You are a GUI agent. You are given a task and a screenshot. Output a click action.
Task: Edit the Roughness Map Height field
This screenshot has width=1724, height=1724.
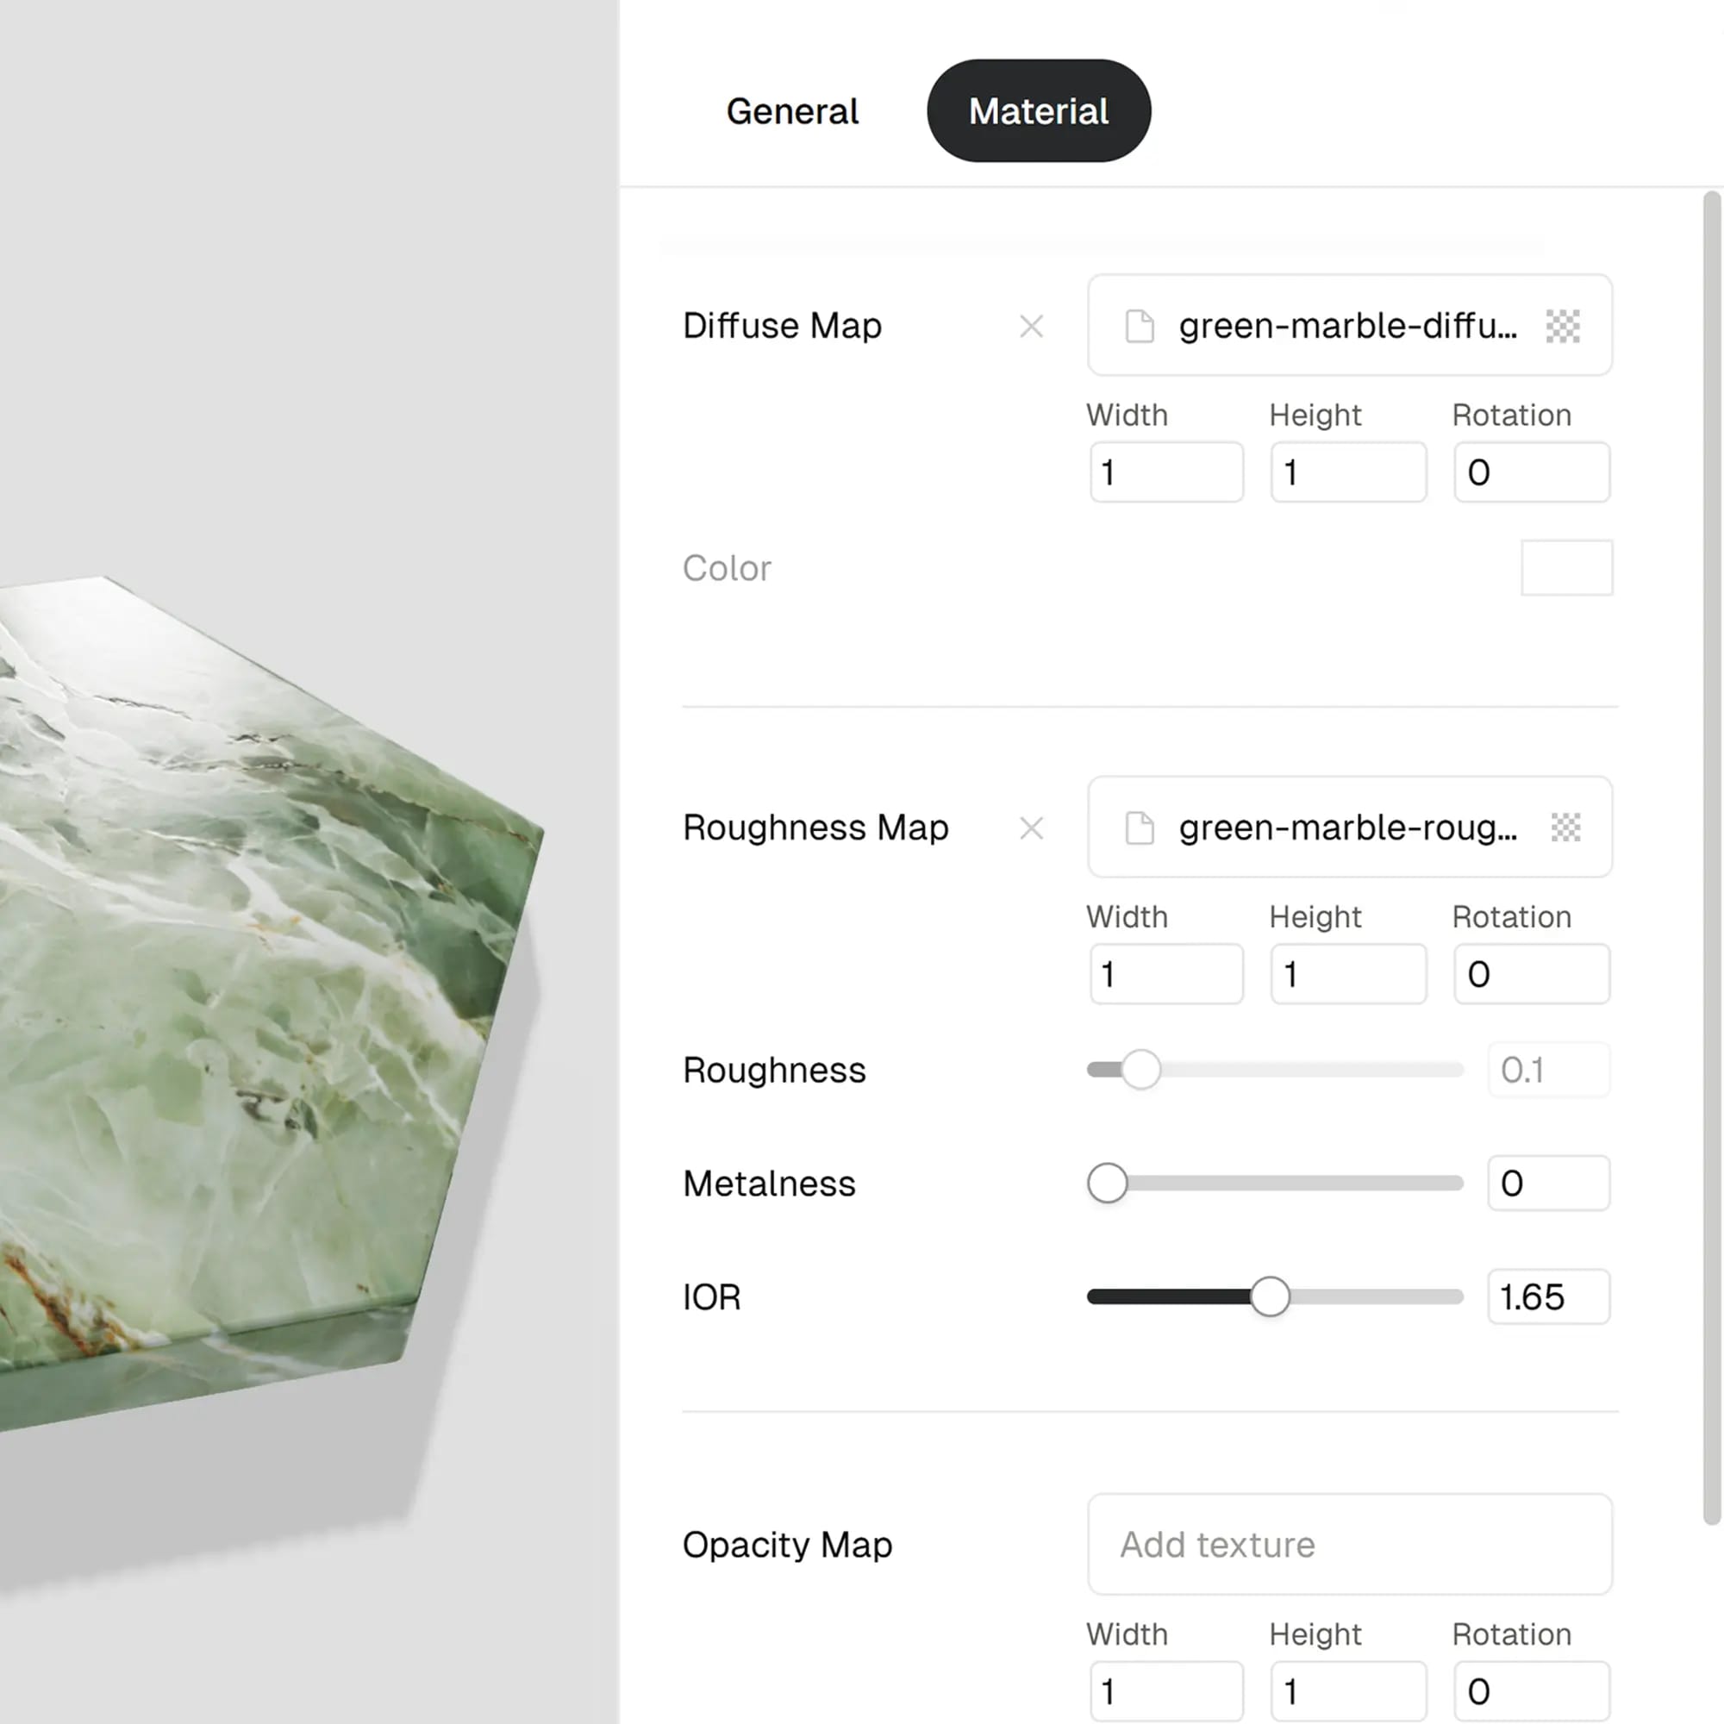(1348, 973)
